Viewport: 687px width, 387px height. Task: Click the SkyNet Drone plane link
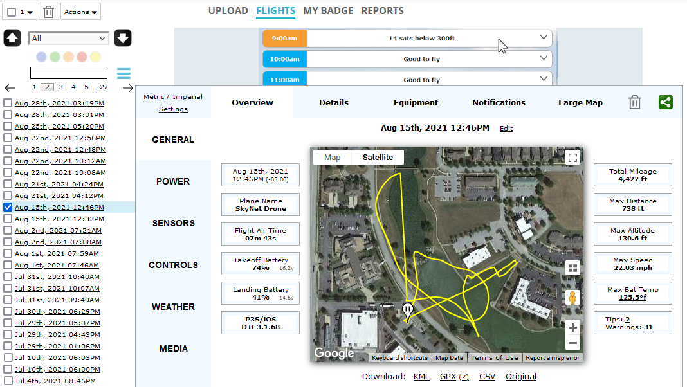(261, 209)
